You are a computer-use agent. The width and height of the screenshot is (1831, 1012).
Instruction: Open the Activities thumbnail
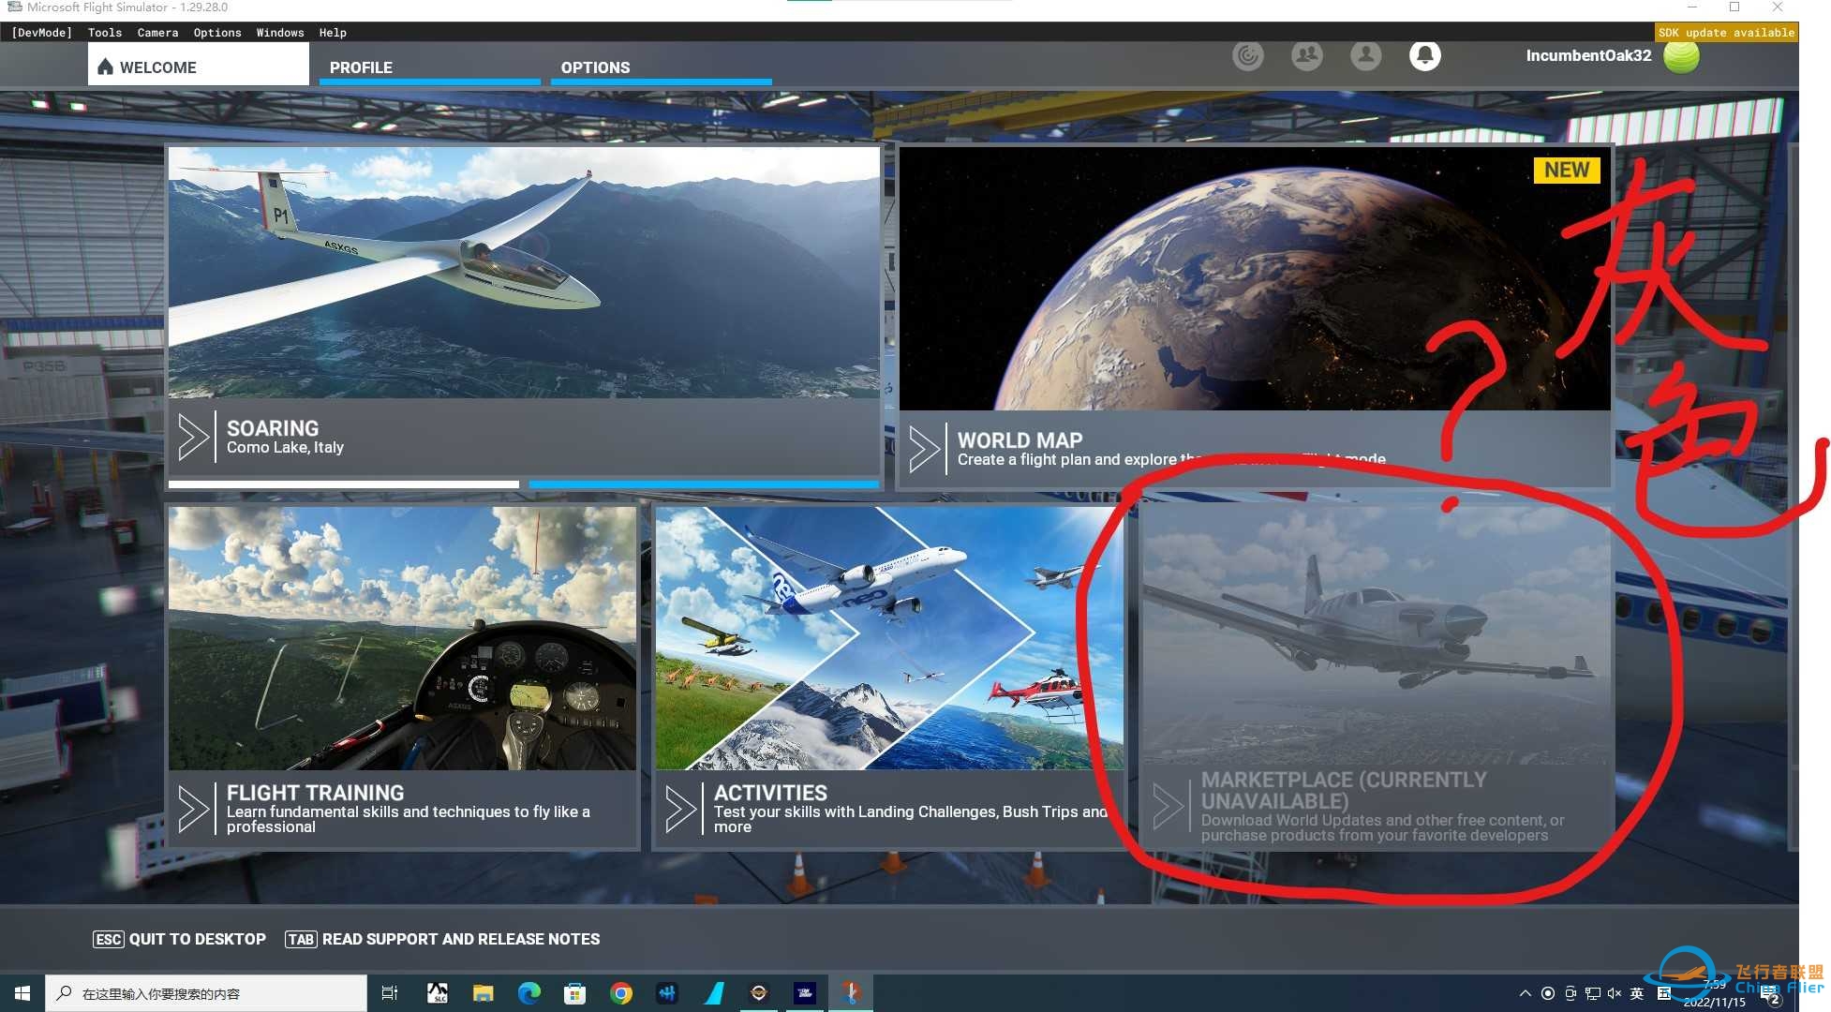pyautogui.click(x=889, y=638)
